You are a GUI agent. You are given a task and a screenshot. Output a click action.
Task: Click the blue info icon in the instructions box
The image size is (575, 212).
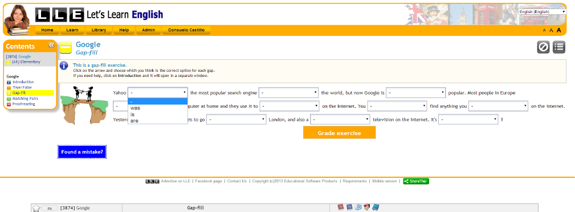pos(64,66)
